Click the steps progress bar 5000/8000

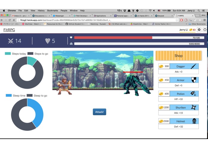(139, 44)
